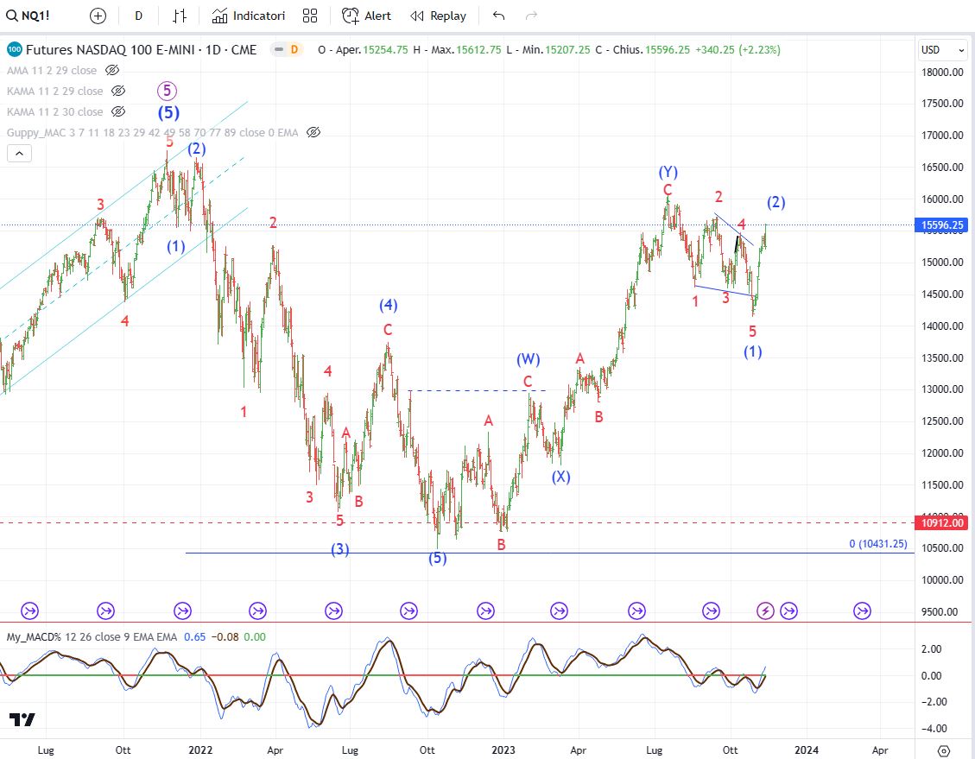Click the NASDAQ 100 symbol logo icon
This screenshot has height=759, width=975.
coord(15,50)
